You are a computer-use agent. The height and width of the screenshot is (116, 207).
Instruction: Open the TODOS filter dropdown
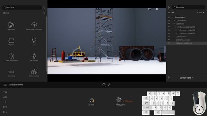(x=201, y=13)
